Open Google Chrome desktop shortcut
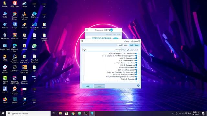This screenshot has height=116, width=207. point(15,16)
